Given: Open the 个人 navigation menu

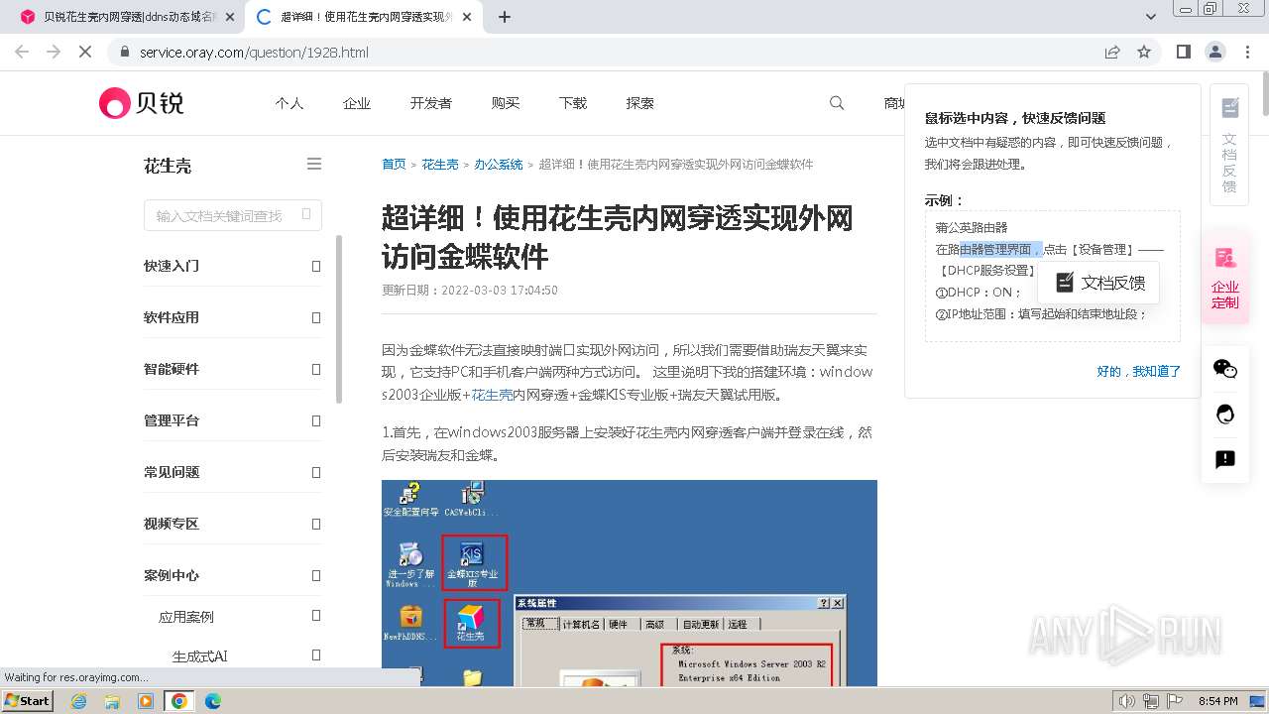Looking at the screenshot, I should click(289, 103).
